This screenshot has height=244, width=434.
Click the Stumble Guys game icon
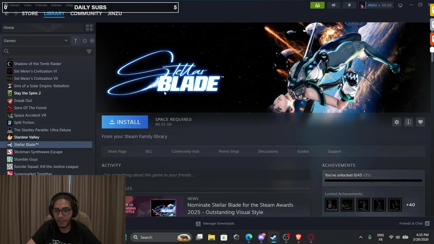10,159
